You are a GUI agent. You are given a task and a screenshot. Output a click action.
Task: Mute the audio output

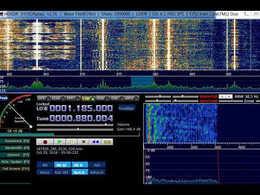pyautogui.click(x=45, y=172)
